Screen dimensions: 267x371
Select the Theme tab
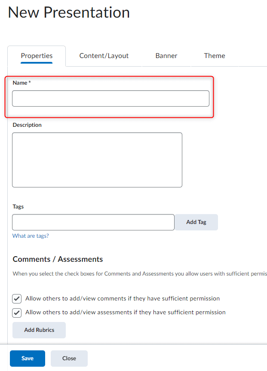click(x=215, y=56)
